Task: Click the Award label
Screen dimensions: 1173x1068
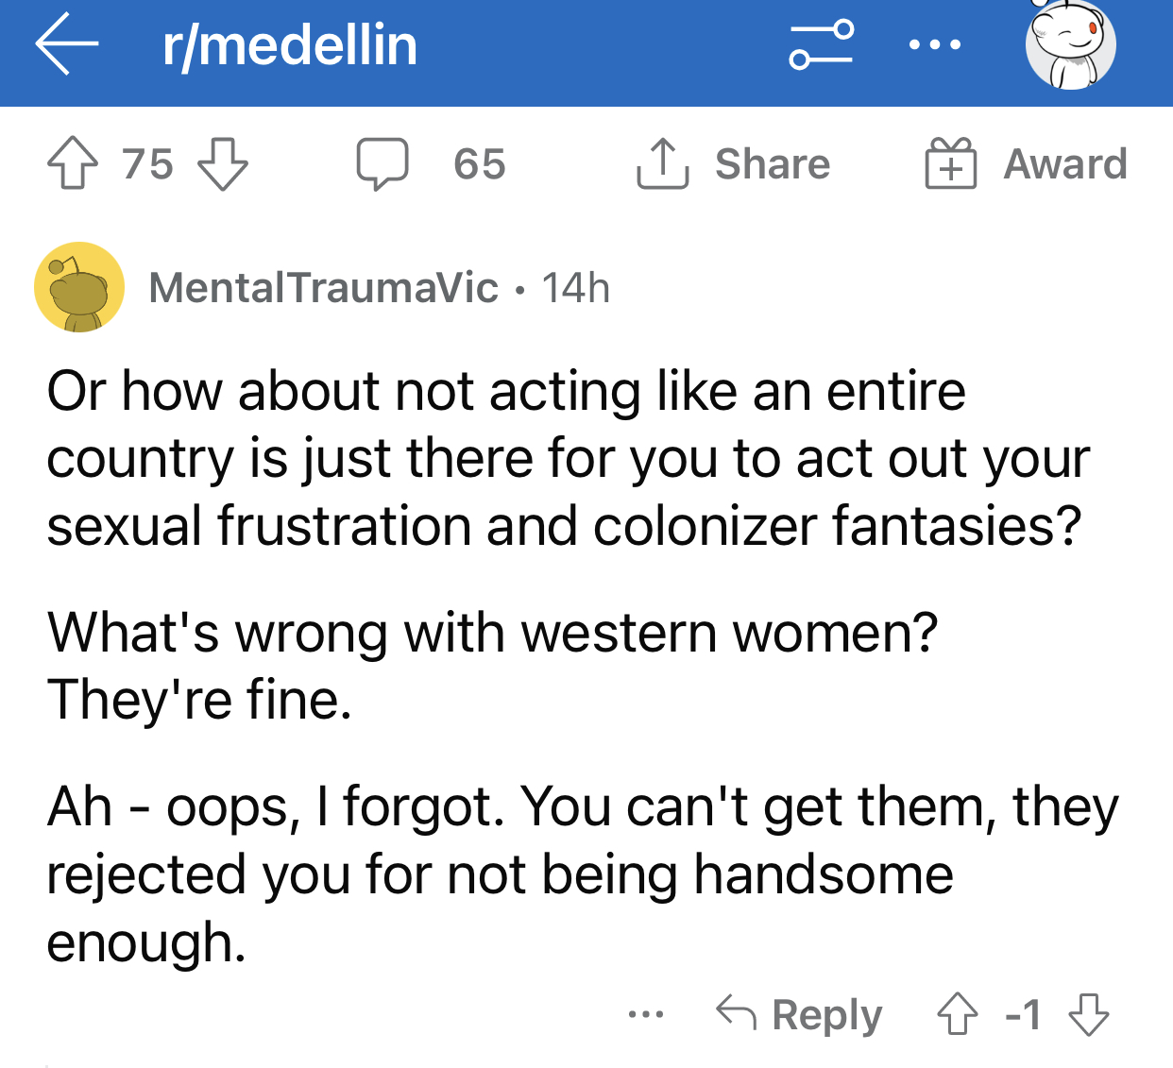Action: [1065, 164]
